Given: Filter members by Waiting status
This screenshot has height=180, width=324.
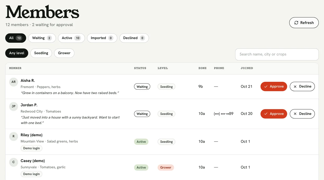Looking at the screenshot, I should 42,38.
